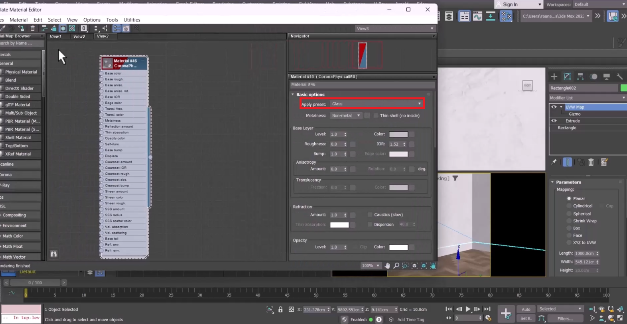Viewport: 627px width, 324px height.
Task: Enable Thin shell (no inside) checkbox
Action: click(x=376, y=116)
